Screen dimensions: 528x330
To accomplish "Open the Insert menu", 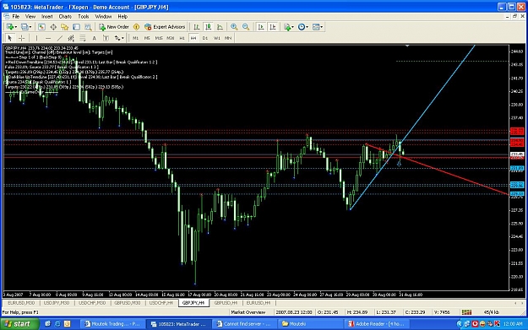I will point(46,17).
